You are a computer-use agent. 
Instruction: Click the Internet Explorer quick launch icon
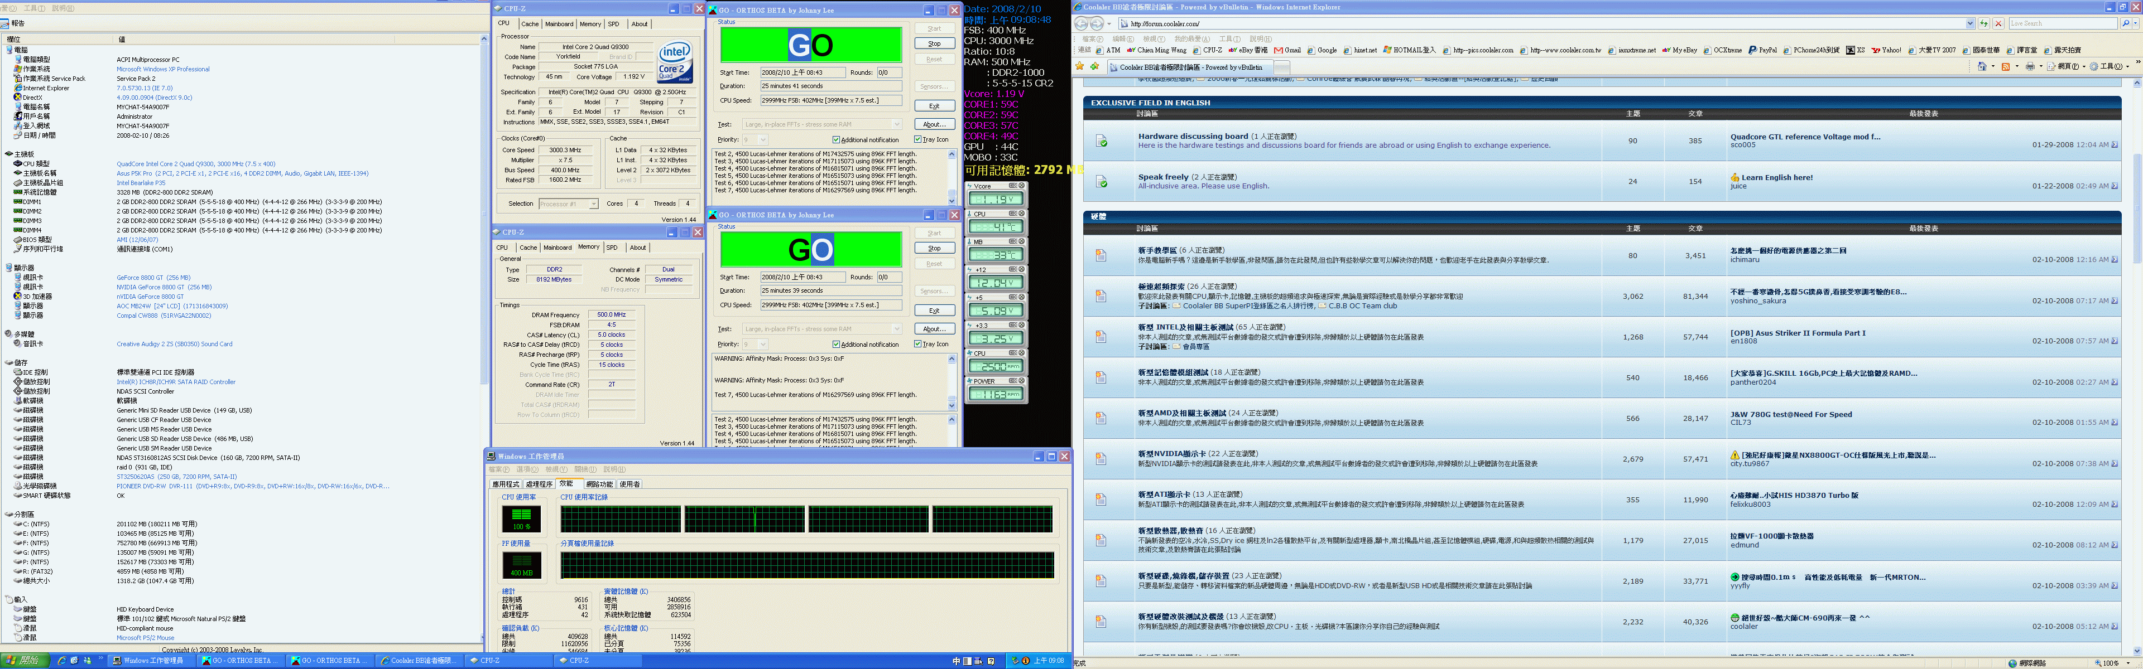coord(63,661)
